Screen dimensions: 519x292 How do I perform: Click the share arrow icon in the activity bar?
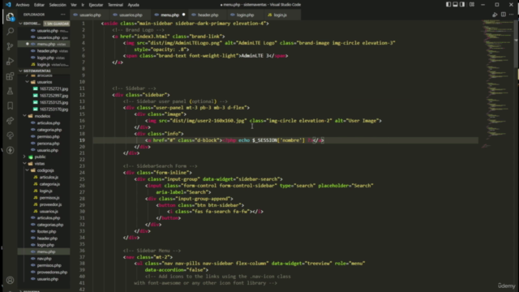click(10, 121)
